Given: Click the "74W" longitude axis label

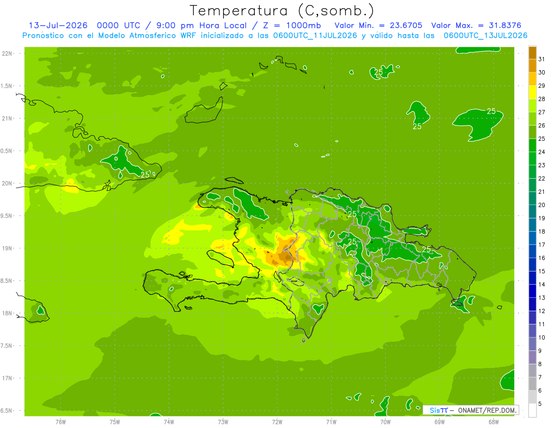Looking at the screenshot, I should 169,422.
